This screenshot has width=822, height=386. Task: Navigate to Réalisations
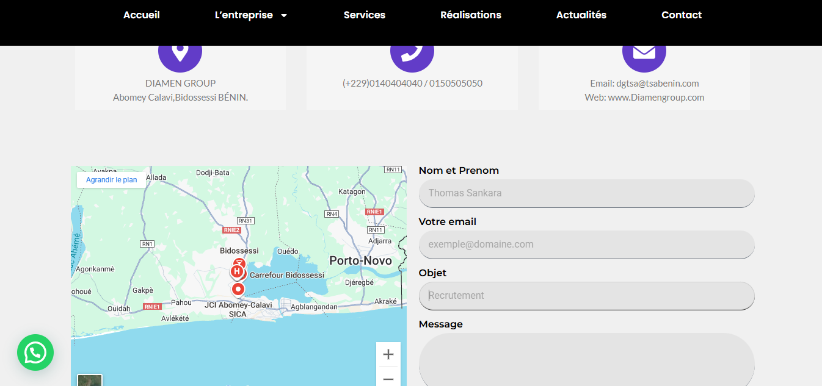click(471, 15)
